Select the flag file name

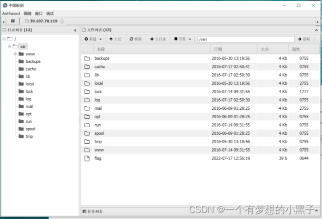[98, 158]
